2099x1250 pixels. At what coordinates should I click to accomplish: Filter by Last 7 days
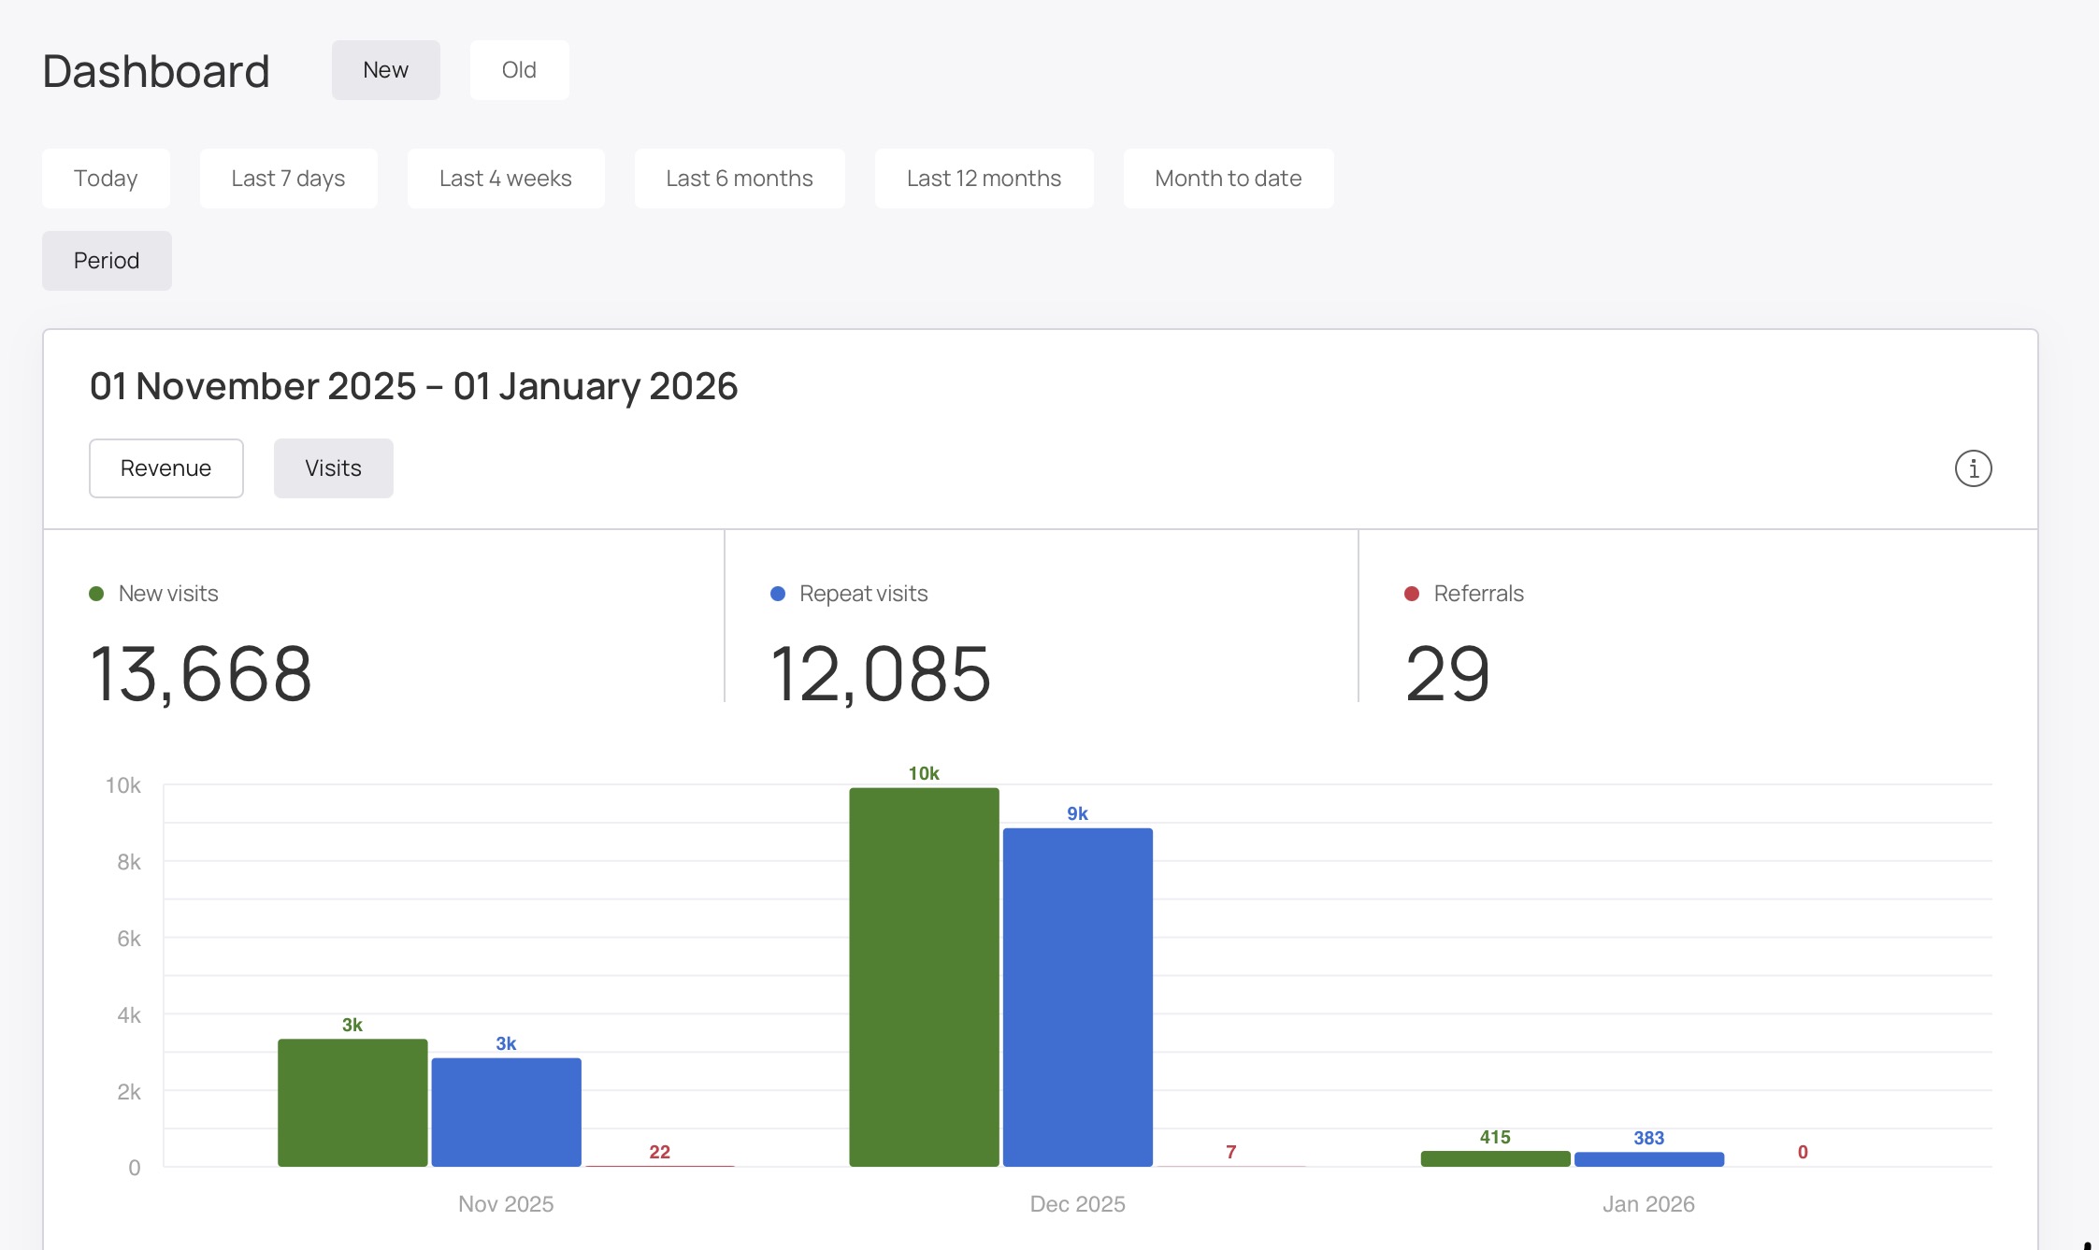[288, 179]
